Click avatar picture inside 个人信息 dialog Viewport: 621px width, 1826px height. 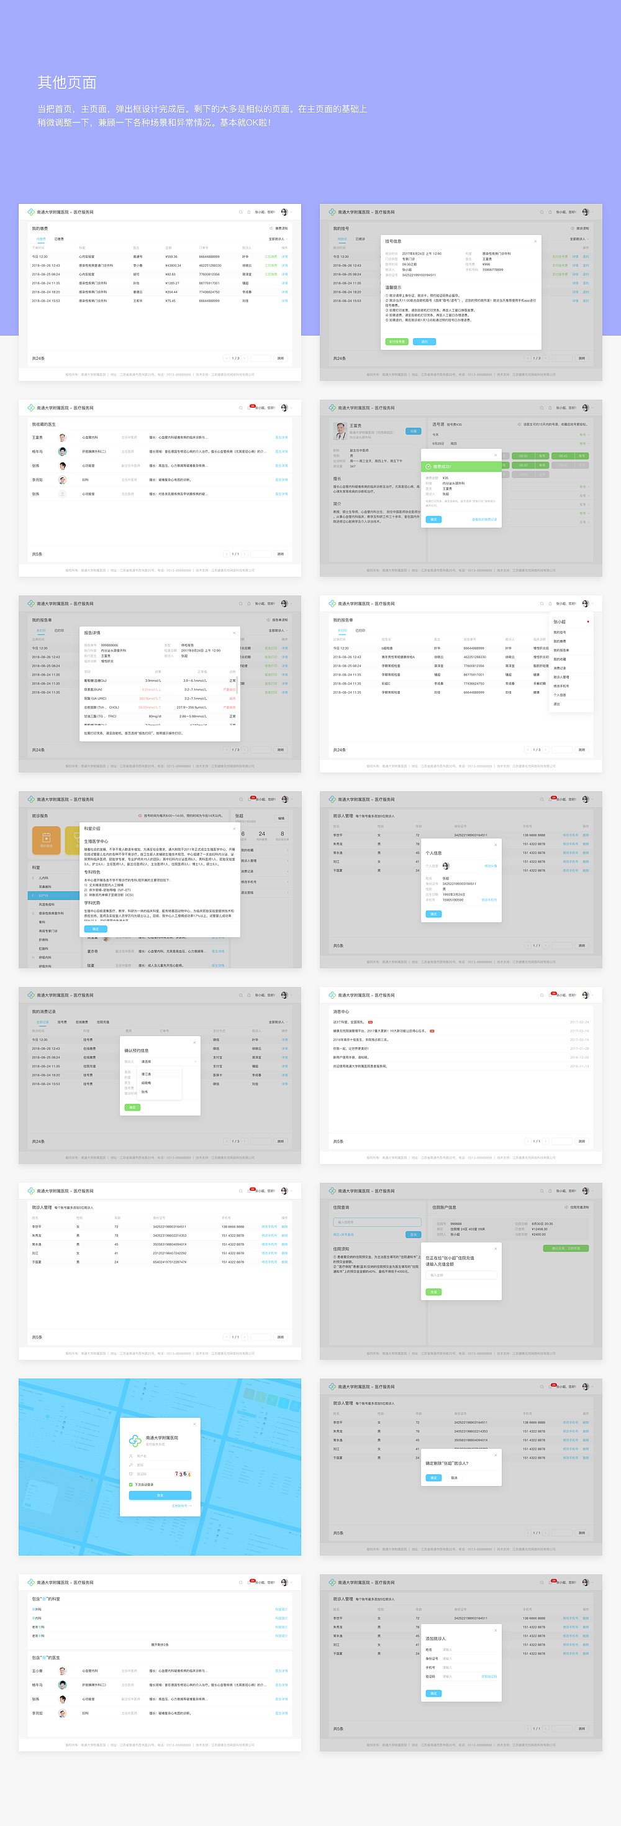tap(446, 866)
